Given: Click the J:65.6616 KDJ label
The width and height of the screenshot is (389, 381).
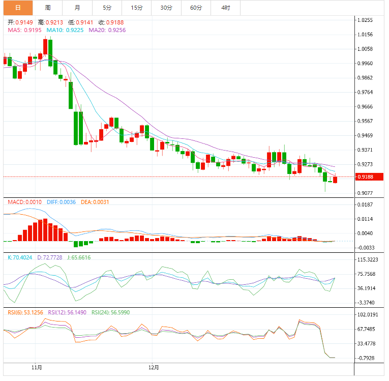Looking at the screenshot, I should 79,257.
